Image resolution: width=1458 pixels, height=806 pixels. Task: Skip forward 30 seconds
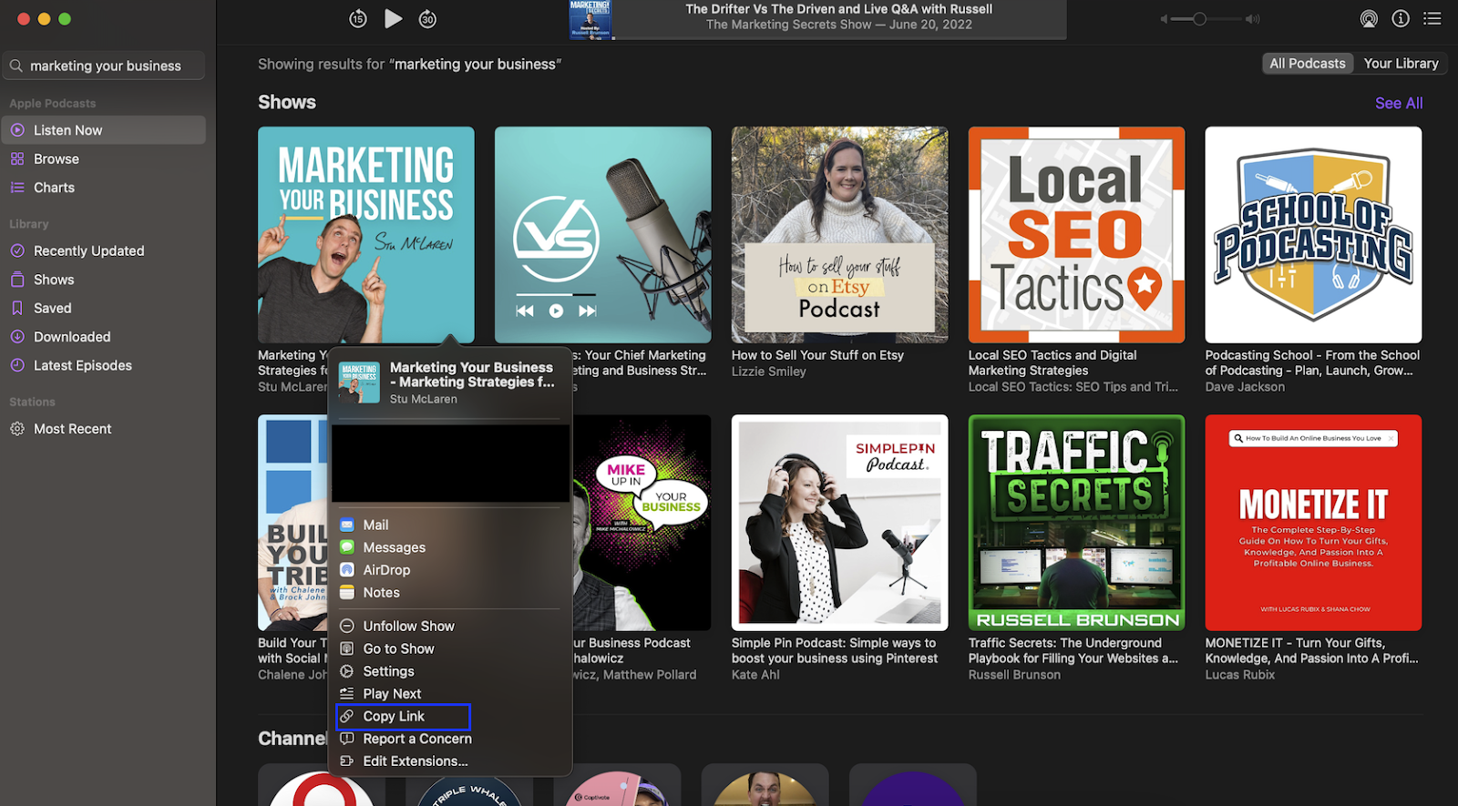(427, 18)
